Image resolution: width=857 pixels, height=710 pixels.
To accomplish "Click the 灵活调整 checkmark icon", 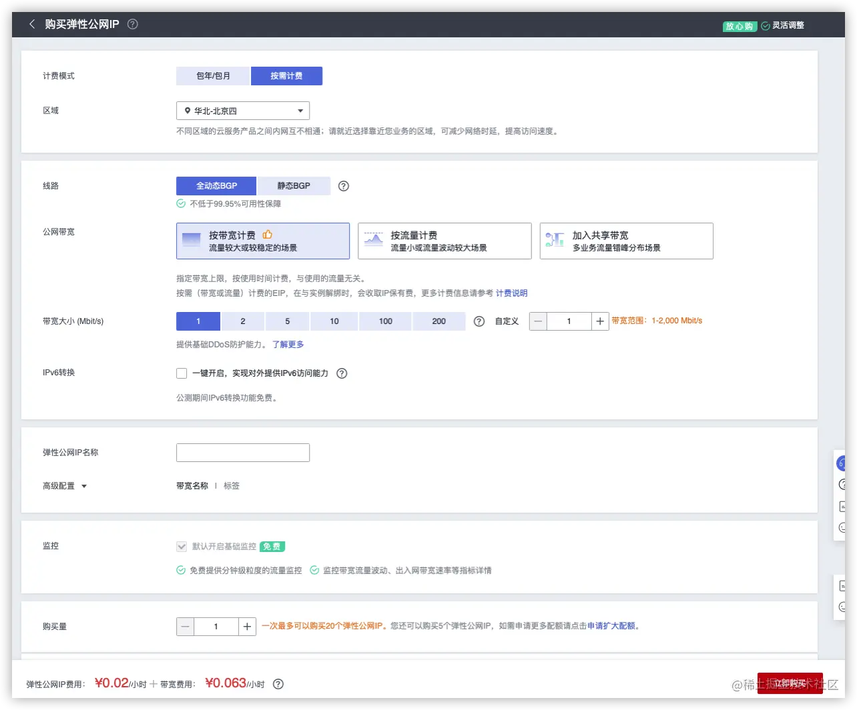I will pos(766,26).
